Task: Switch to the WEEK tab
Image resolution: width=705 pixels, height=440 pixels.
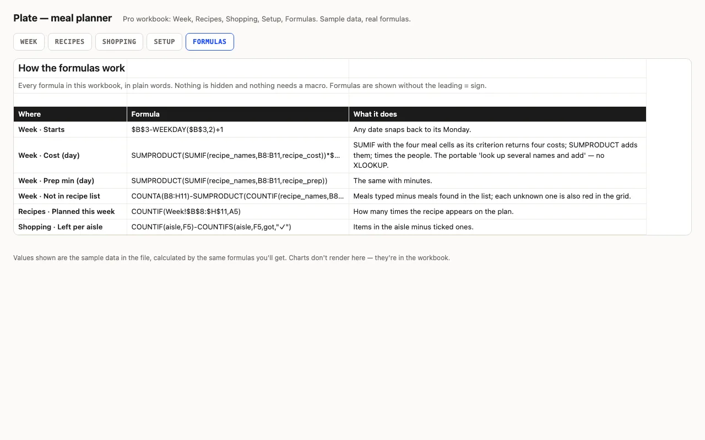Action: pos(29,42)
